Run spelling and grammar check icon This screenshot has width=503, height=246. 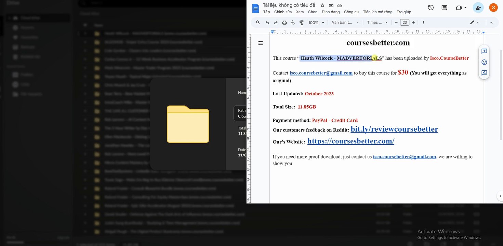[293, 23]
